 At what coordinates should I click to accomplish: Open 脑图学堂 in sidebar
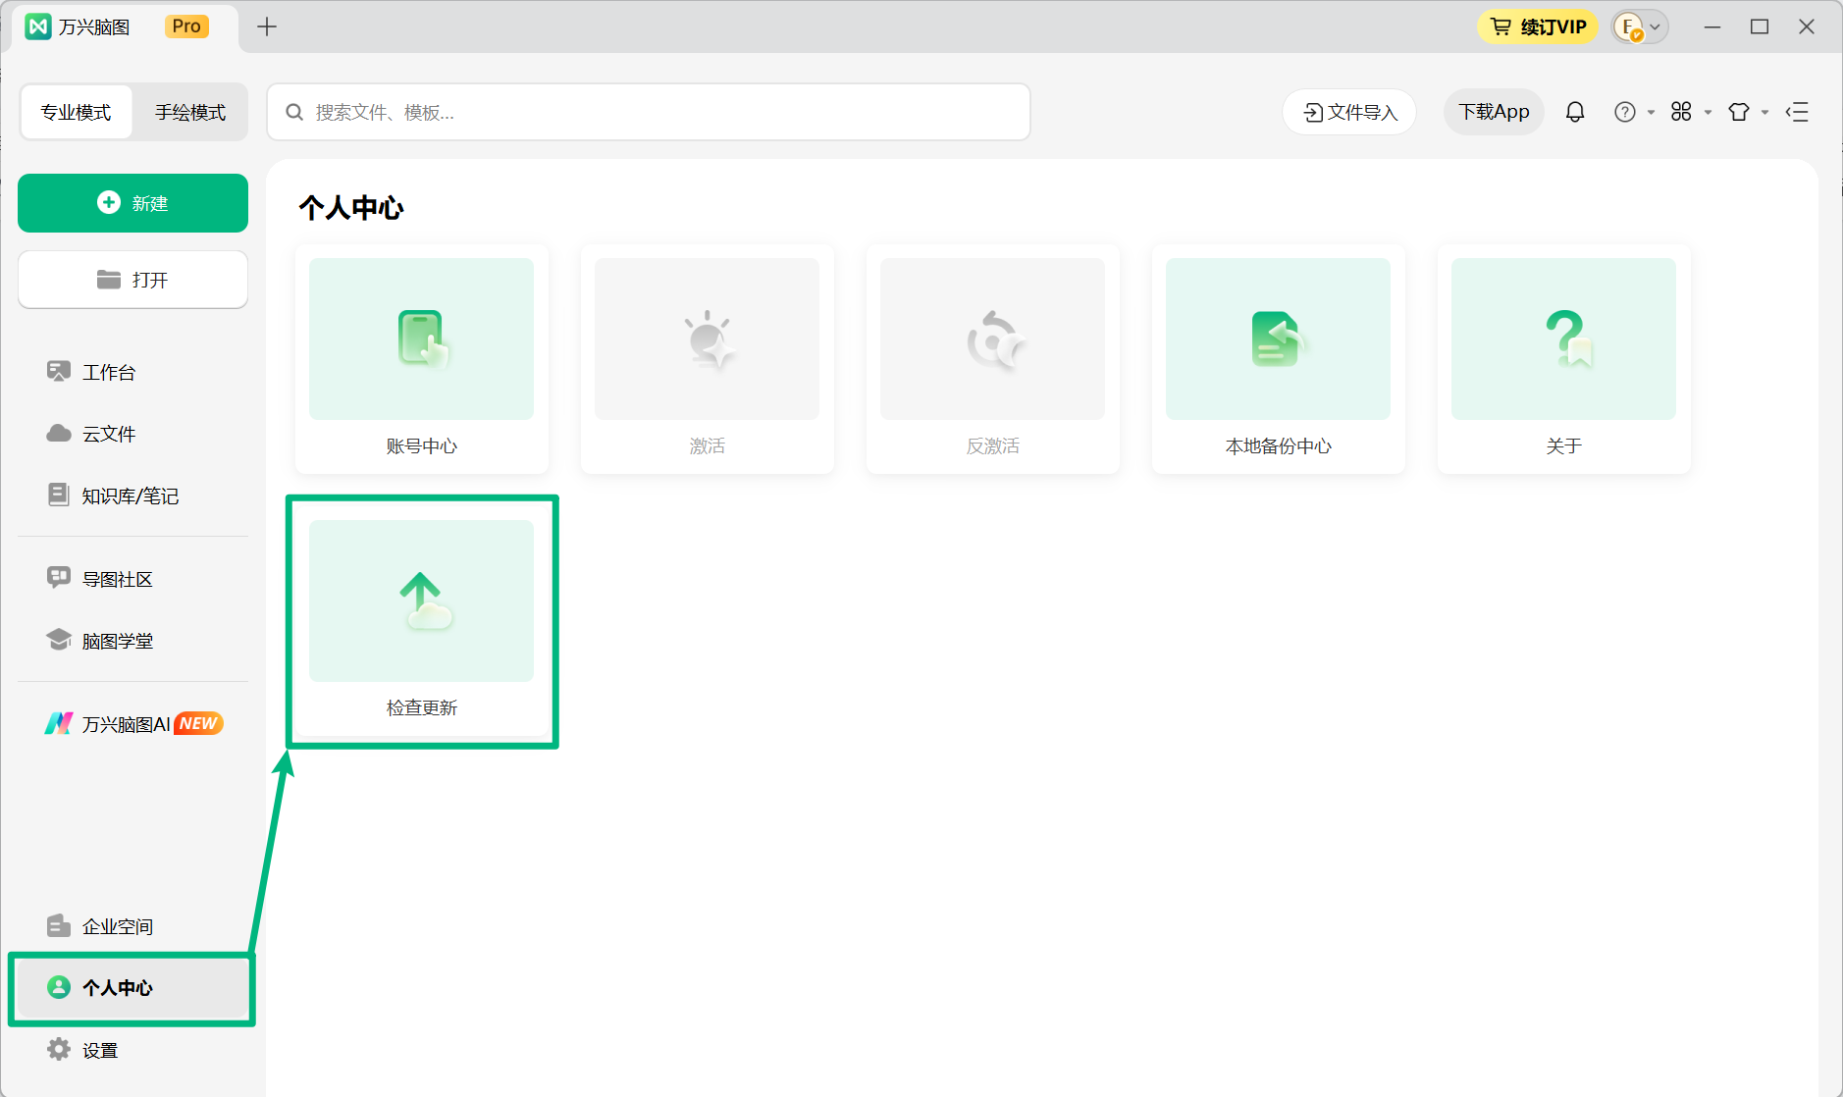tap(132, 641)
